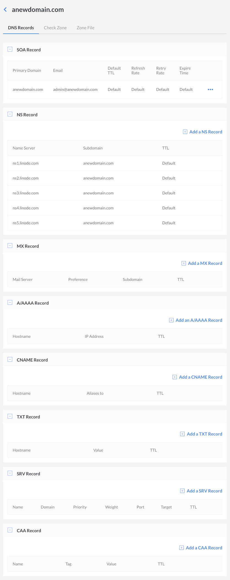This screenshot has height=580, width=230.
Task: Click plus icon for Add SRV Record
Action: pyautogui.click(x=182, y=491)
